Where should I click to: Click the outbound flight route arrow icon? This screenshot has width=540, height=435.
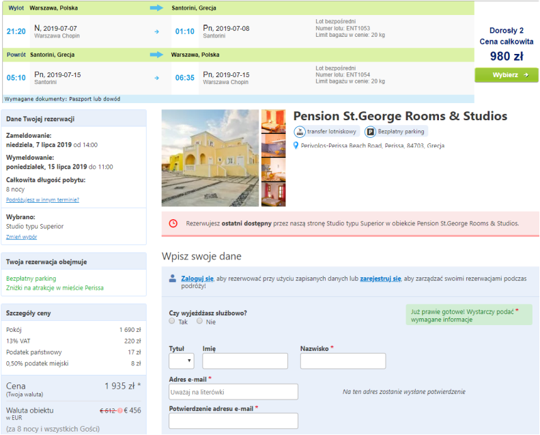point(157,8)
